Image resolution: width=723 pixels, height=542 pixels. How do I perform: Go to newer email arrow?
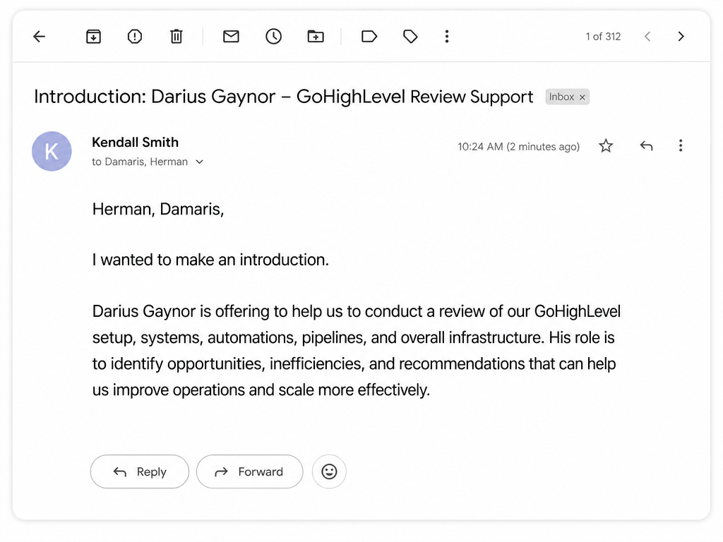click(x=647, y=37)
